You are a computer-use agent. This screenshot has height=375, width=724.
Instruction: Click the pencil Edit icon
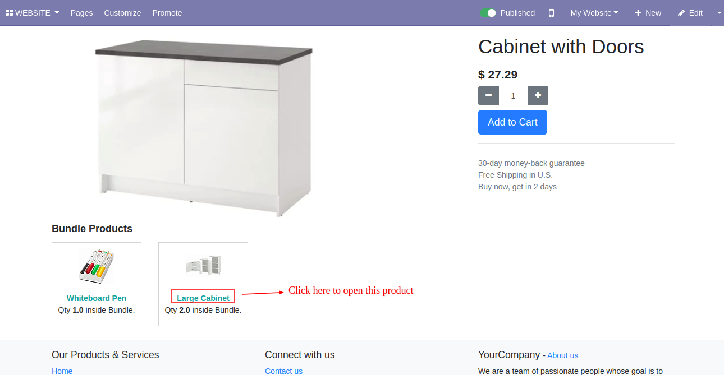(681, 13)
